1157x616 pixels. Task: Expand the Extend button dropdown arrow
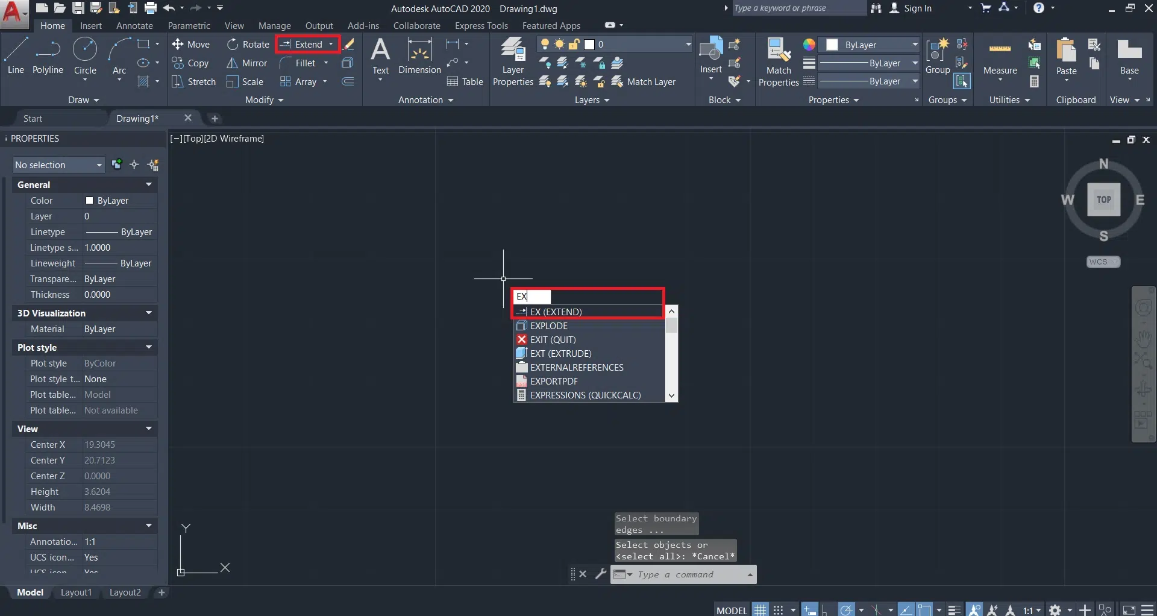click(331, 45)
